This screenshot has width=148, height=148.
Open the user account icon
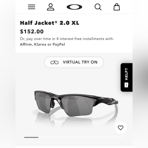click(x=51, y=7)
